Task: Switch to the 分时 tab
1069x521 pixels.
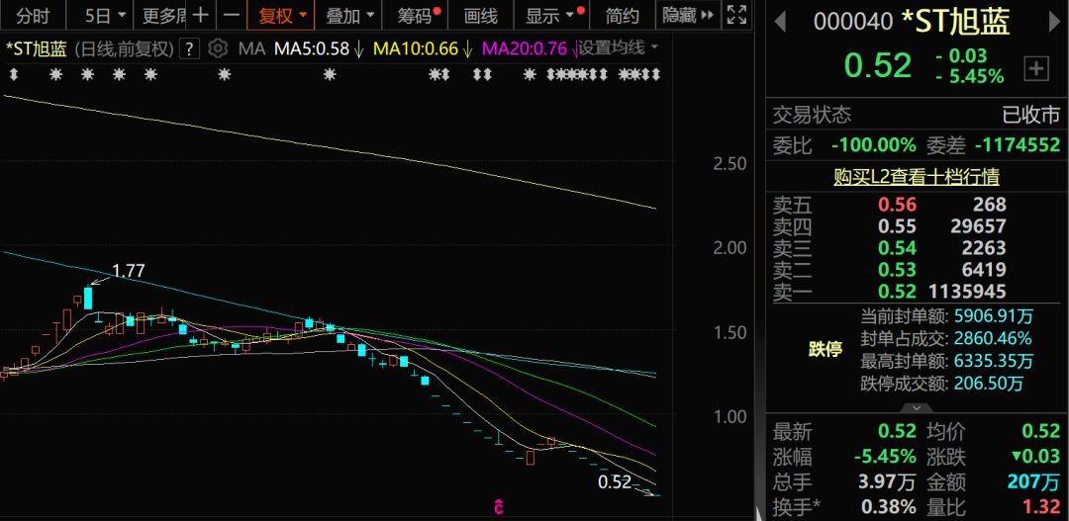Action: pos(33,15)
